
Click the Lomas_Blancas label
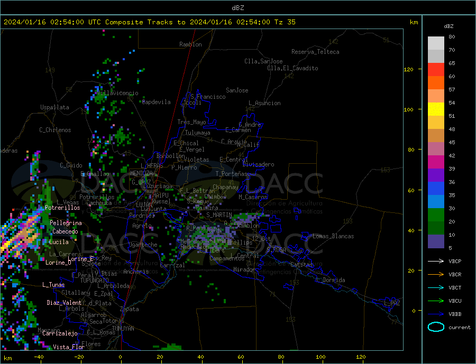[333, 236]
